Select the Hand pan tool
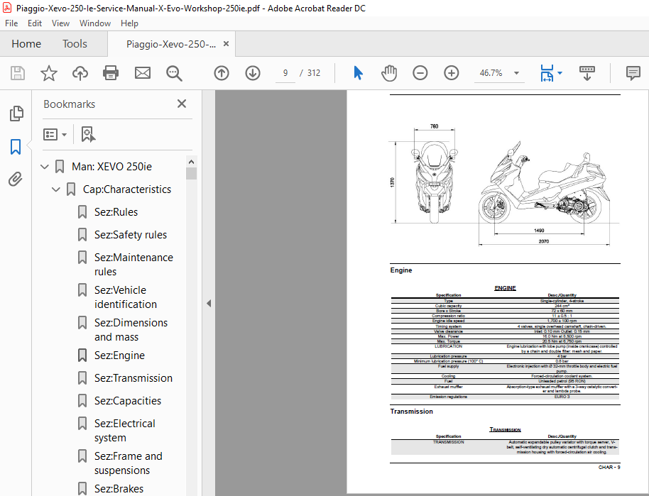The width and height of the screenshot is (649, 496). (x=389, y=73)
